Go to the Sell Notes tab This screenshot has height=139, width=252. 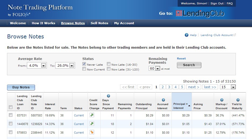pyautogui.click(x=99, y=23)
